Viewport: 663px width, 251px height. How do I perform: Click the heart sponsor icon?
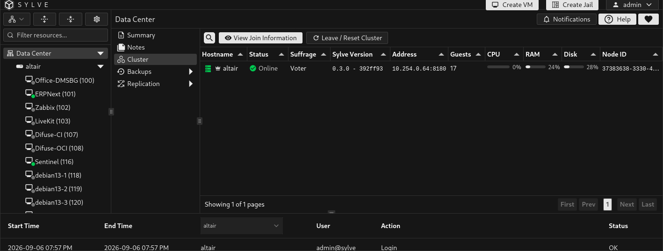pyautogui.click(x=648, y=19)
